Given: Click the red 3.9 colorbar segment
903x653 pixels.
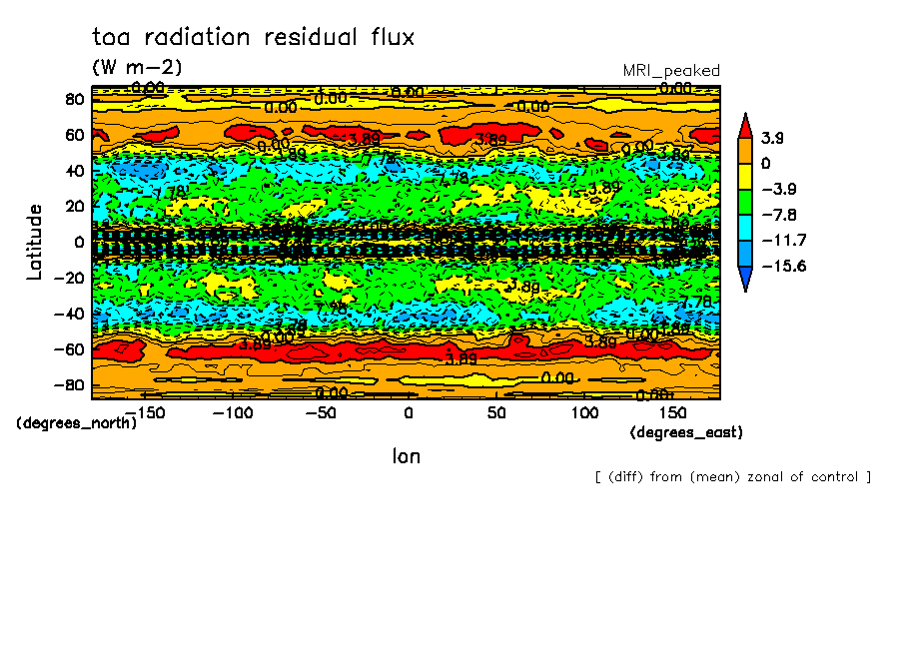Looking at the screenshot, I should 745,126.
